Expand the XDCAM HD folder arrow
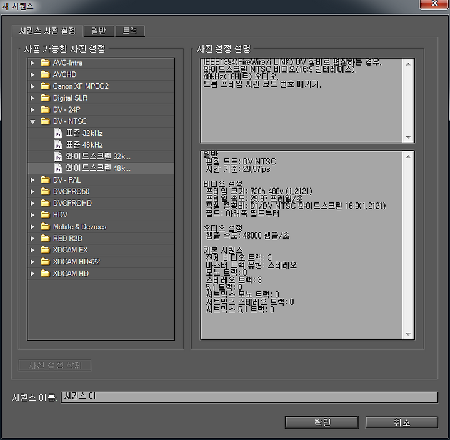450x440 pixels. pyautogui.click(x=32, y=274)
